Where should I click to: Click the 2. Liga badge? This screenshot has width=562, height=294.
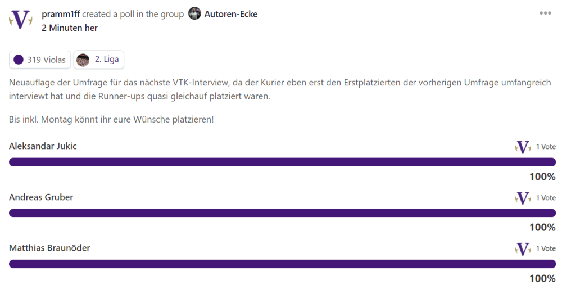click(x=99, y=60)
